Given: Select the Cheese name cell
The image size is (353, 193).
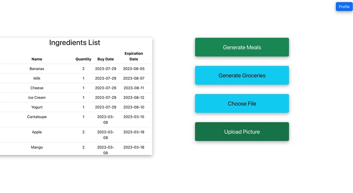Looking at the screenshot, I should tap(37, 88).
